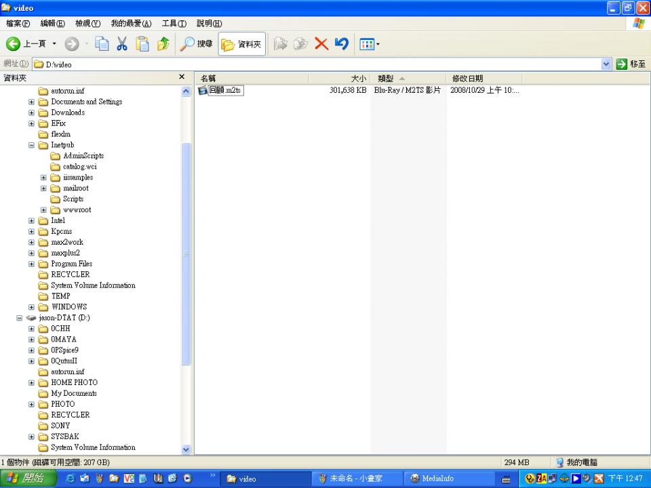Collapse the Inetpub folder node

point(32,145)
